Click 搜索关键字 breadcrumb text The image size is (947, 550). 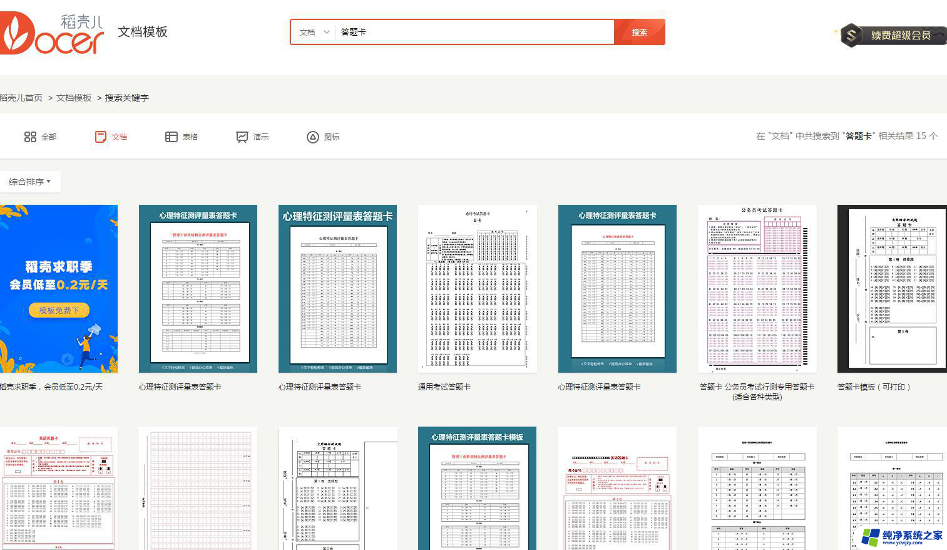(x=126, y=98)
